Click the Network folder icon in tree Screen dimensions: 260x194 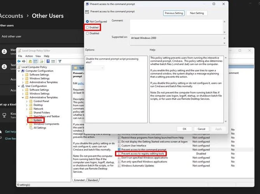pyautogui.click(x=31, y=109)
